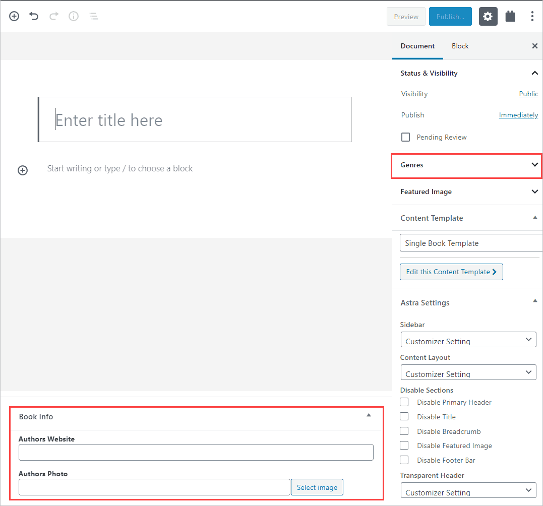Open the Transparent Header dropdown
The image size is (543, 506).
pos(468,490)
